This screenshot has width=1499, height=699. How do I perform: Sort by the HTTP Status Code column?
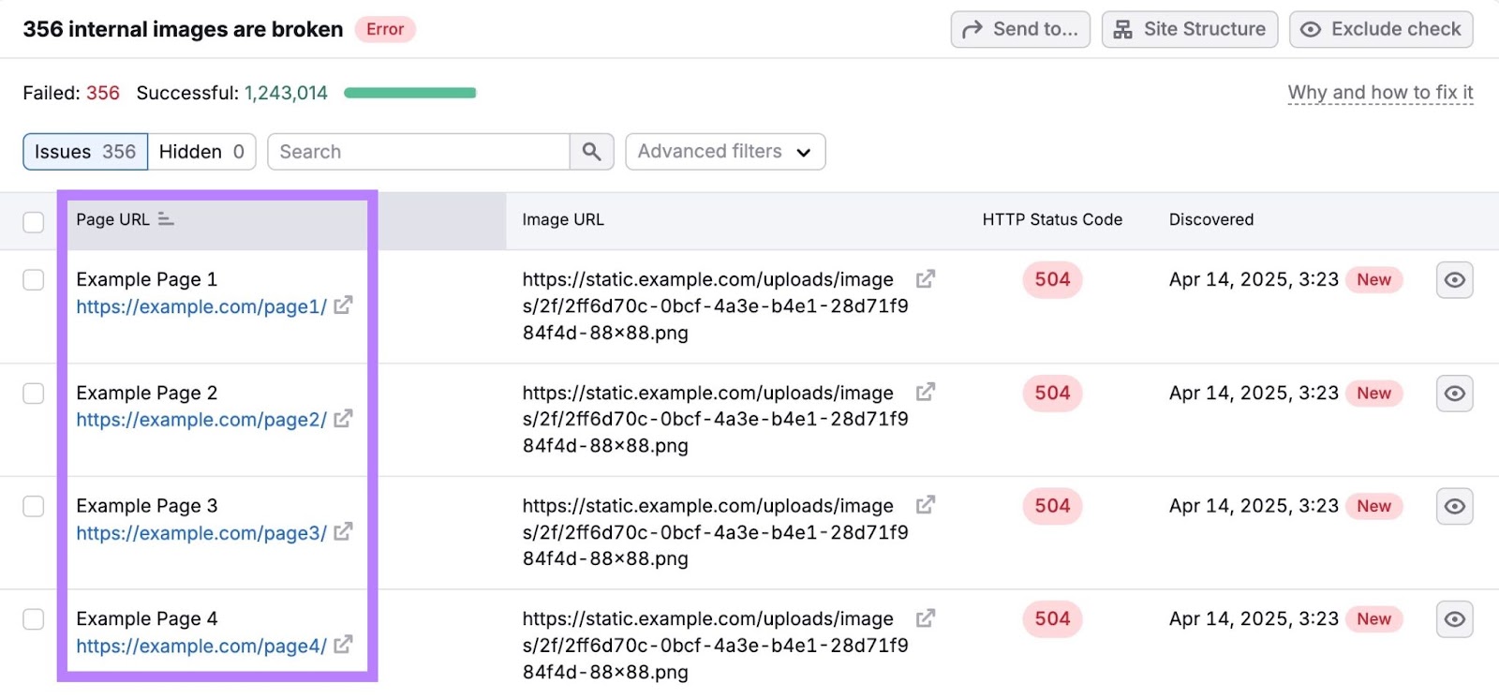[1051, 219]
